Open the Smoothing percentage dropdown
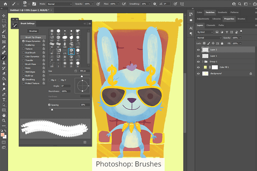 pyautogui.click(x=149, y=4)
